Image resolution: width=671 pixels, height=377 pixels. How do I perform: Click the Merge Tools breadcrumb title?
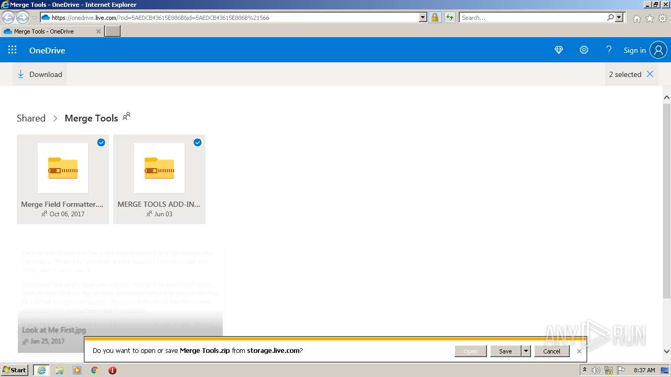tap(91, 118)
